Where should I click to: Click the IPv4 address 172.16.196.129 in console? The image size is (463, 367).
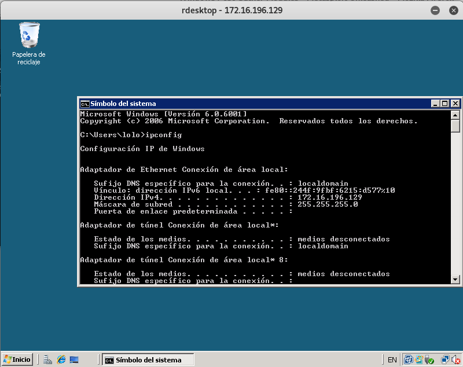coord(329,197)
